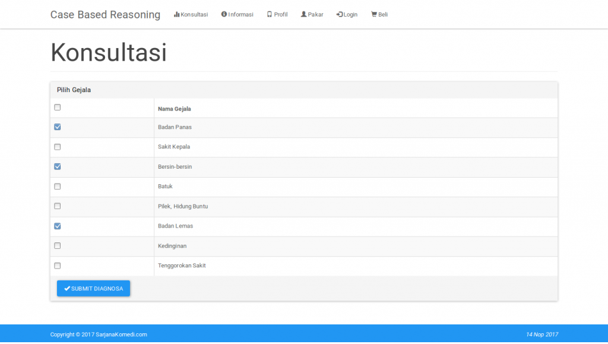Screen dimensions: 608x344
Task: Click the Sakit Kepala symptom text
Action: 174,147
